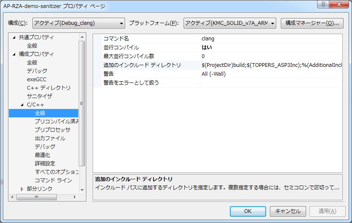Select the コマンド ライン tree item

[53, 180]
